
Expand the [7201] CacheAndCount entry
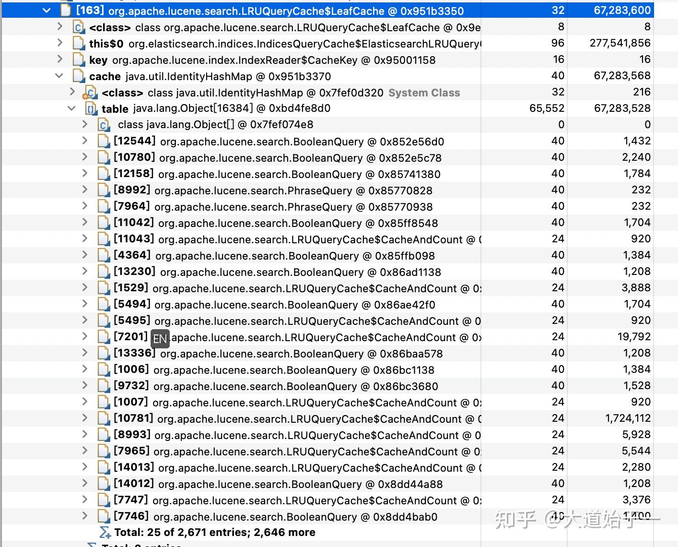click(x=85, y=336)
